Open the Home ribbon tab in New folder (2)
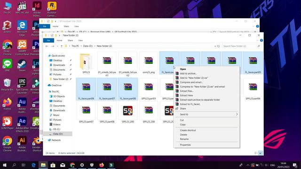 [59, 40]
